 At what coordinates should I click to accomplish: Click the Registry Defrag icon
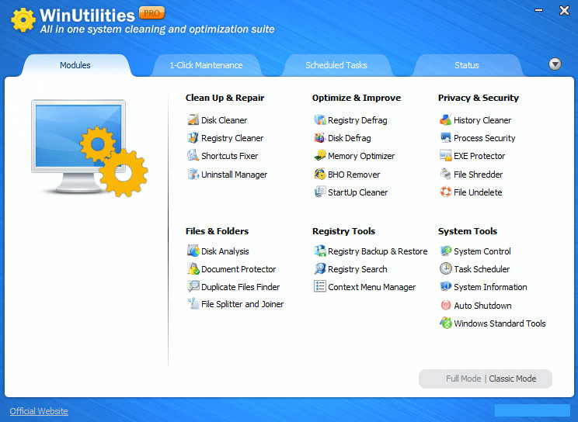[320, 119]
